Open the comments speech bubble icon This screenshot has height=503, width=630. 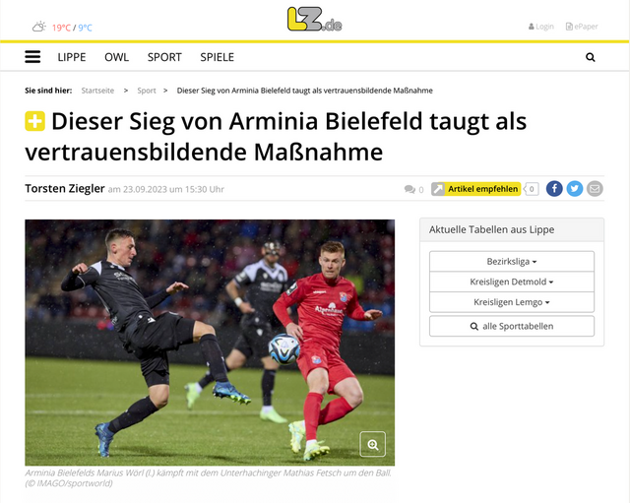[x=409, y=189]
